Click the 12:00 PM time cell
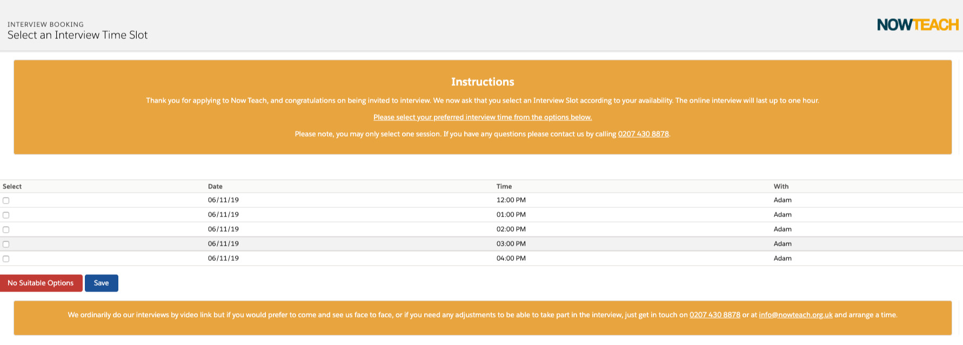963x345 pixels. click(511, 200)
